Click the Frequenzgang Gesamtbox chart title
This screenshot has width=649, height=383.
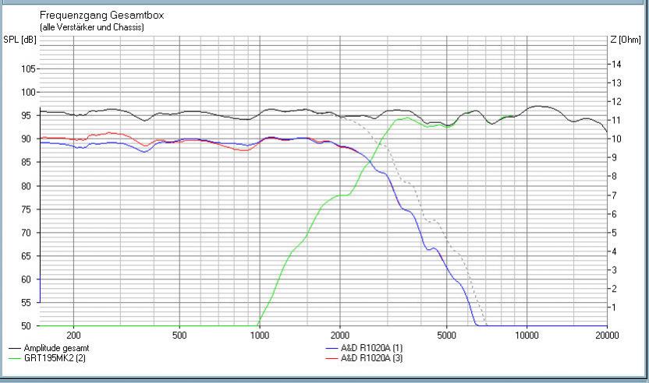click(102, 16)
